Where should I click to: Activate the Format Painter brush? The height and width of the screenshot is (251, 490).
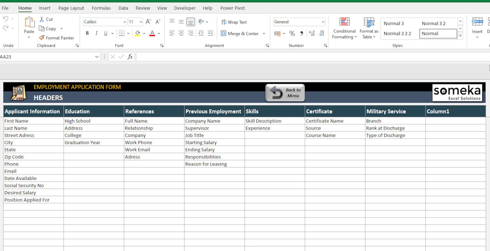(x=57, y=38)
